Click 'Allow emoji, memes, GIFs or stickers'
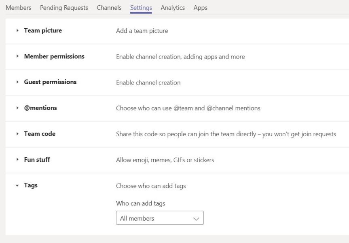The image size is (349, 243). 165,160
